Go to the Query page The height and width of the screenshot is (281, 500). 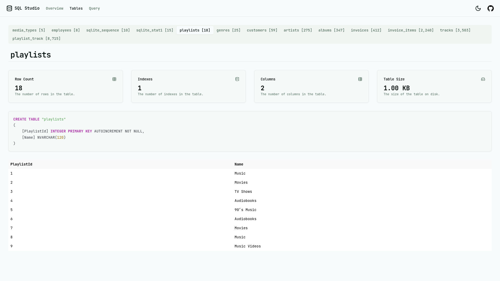pyautogui.click(x=94, y=8)
